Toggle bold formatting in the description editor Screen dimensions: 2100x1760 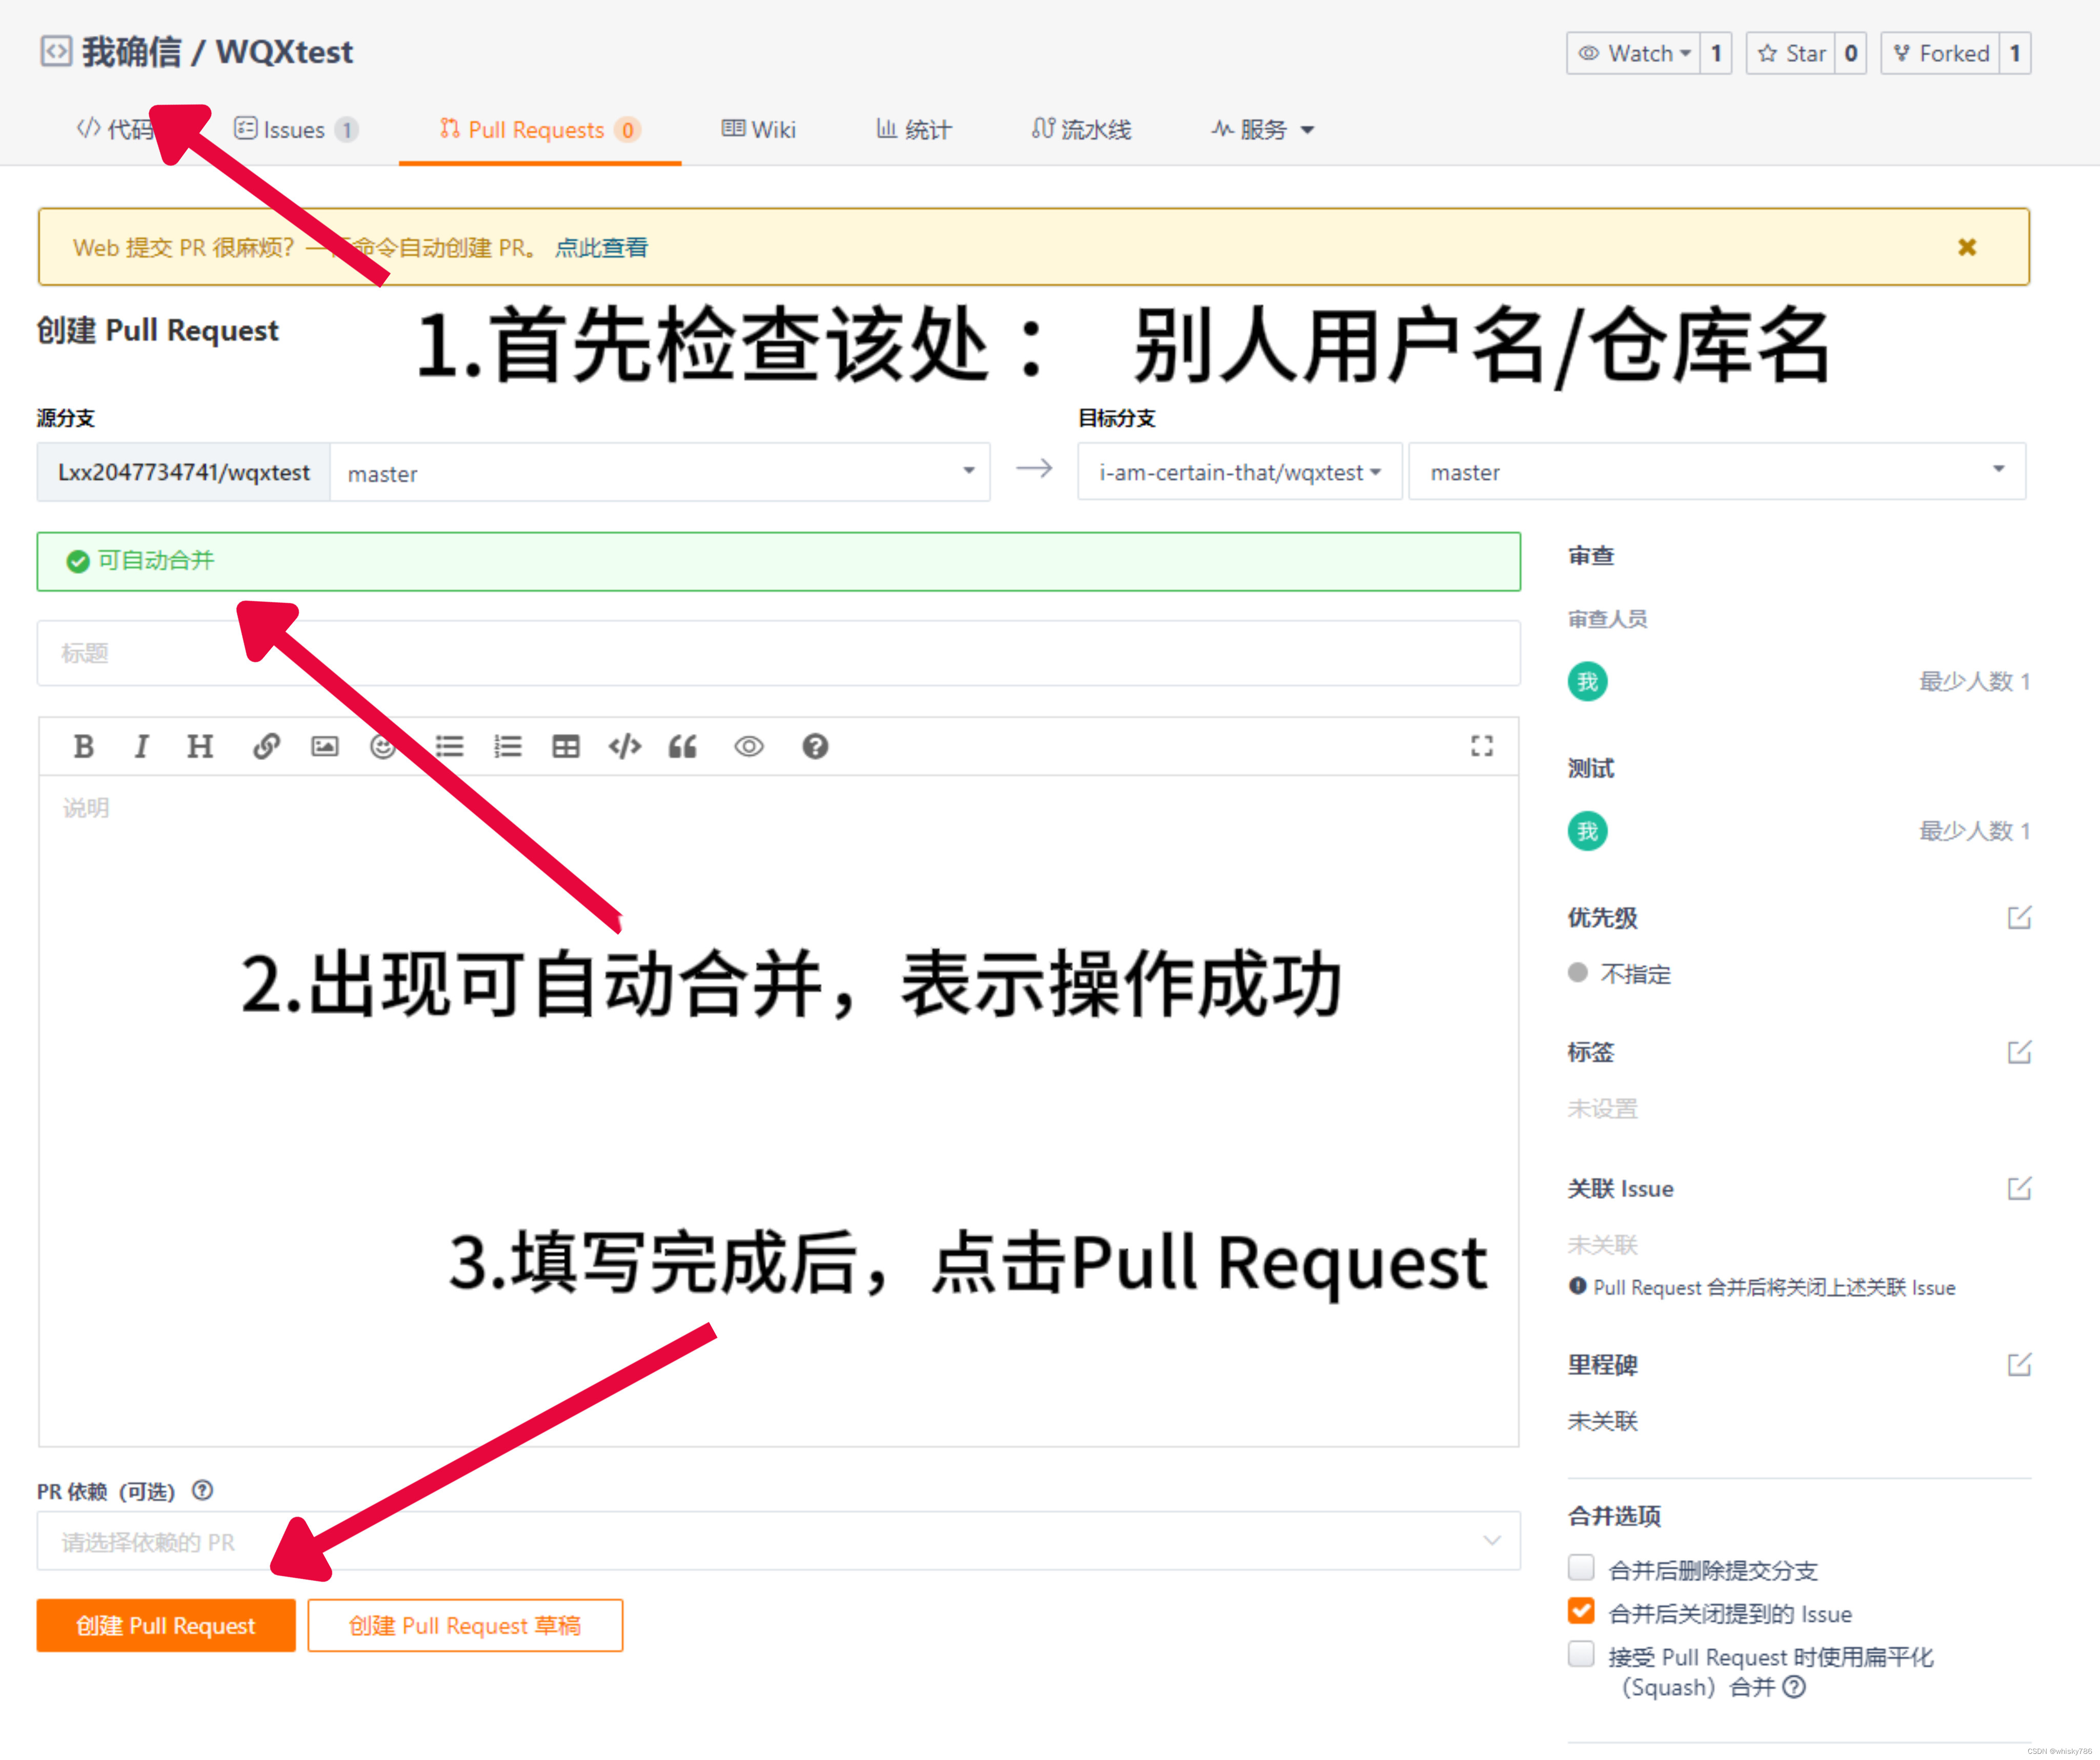click(84, 746)
